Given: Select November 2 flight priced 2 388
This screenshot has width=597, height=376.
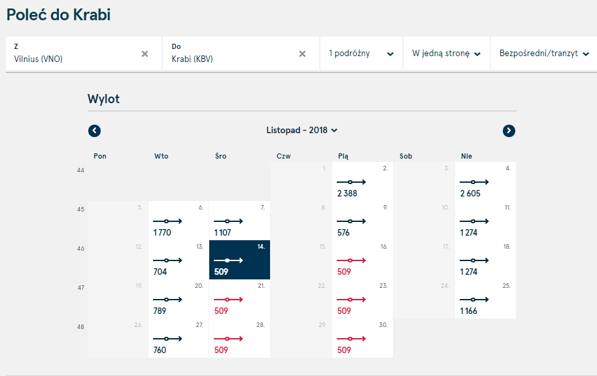Looking at the screenshot, I should pos(362,181).
